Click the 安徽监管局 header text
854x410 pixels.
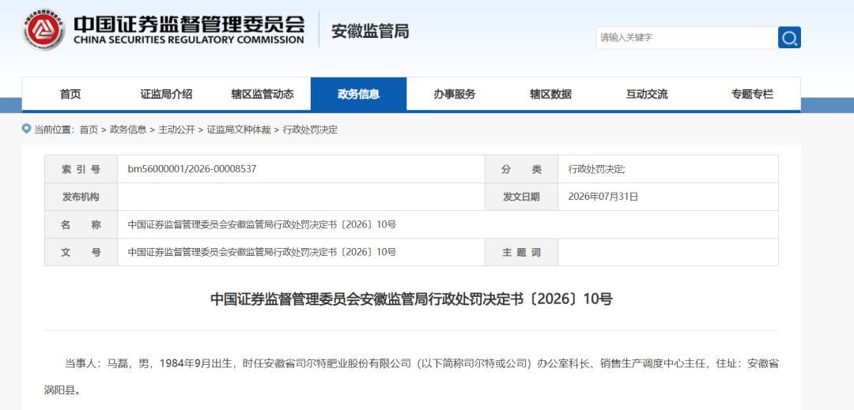pos(370,32)
